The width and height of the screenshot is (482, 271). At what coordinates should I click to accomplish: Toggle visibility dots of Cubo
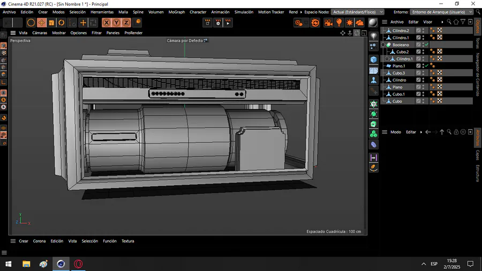click(423, 101)
